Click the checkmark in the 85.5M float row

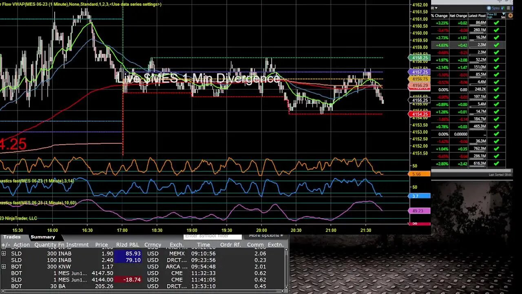[x=496, y=75]
